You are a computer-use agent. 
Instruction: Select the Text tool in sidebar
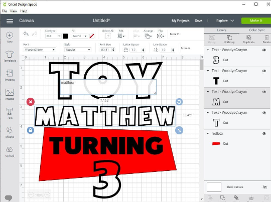click(x=10, y=111)
